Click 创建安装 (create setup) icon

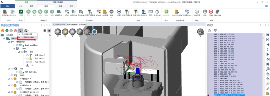73,12
